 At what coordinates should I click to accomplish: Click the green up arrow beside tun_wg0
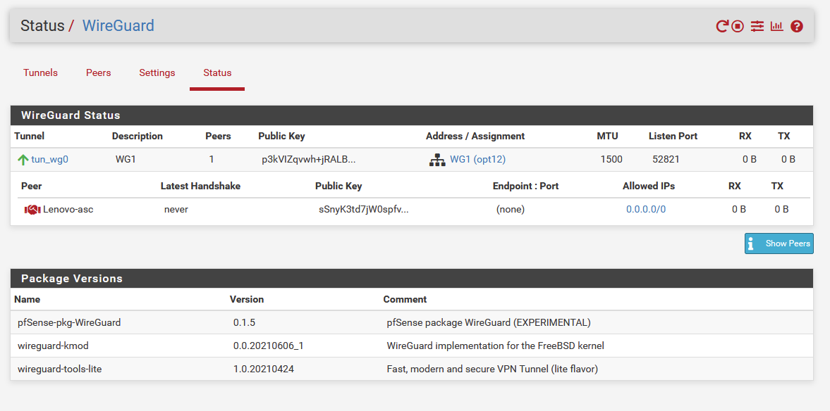coord(23,160)
